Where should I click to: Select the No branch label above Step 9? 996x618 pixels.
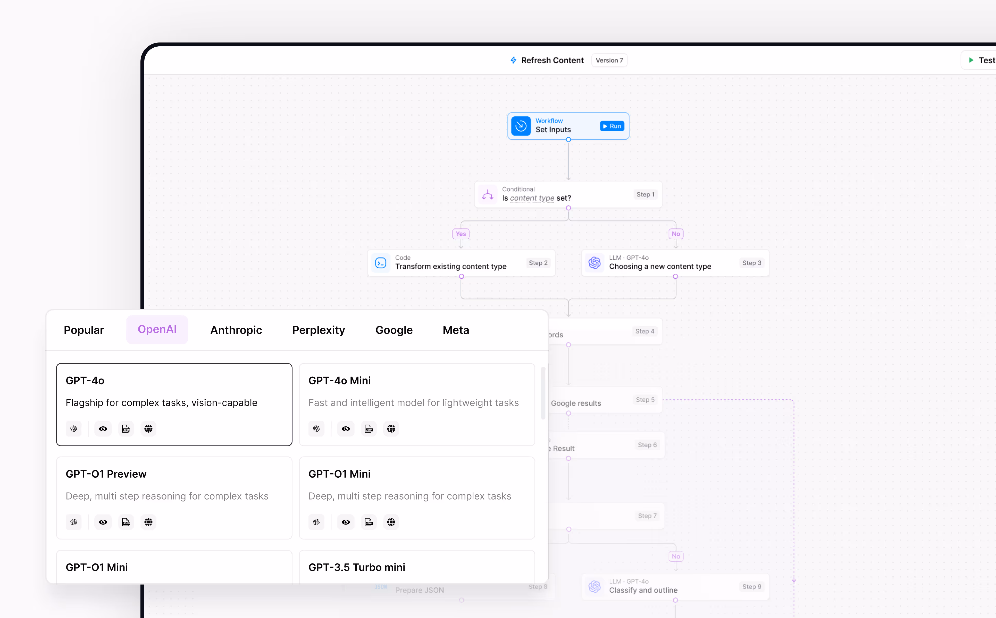pyautogui.click(x=676, y=556)
